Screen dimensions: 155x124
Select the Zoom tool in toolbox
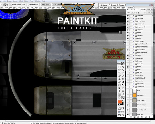pyautogui.click(x=123, y=97)
